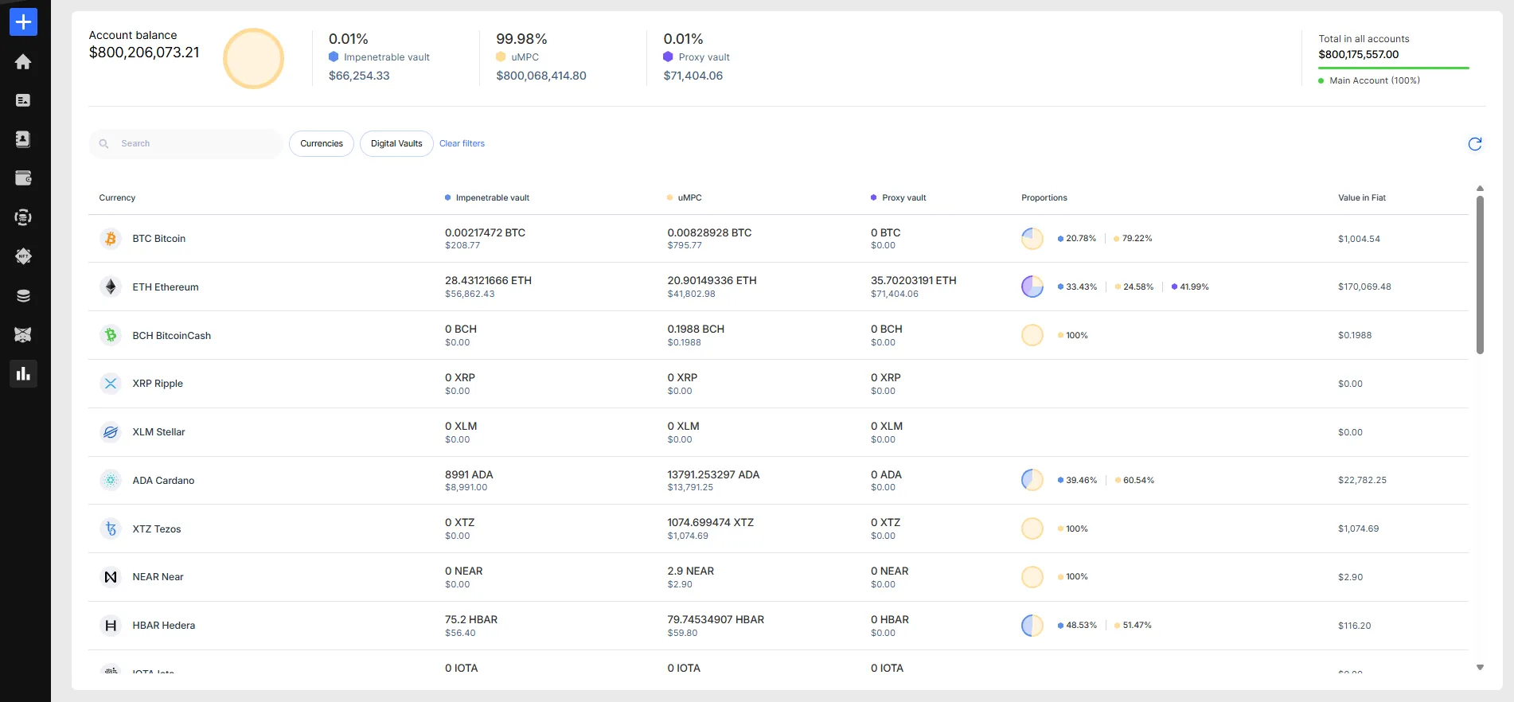The image size is (1514, 702).
Task: Open the address book sidebar icon
Action: (23, 139)
